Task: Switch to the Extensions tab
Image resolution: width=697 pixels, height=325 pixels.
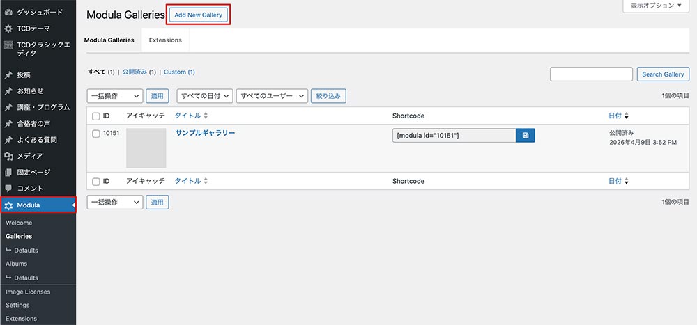Action: tap(165, 40)
